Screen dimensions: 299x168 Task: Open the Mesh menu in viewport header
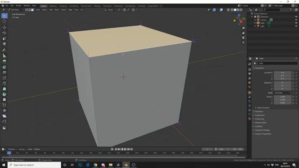click(57, 10)
